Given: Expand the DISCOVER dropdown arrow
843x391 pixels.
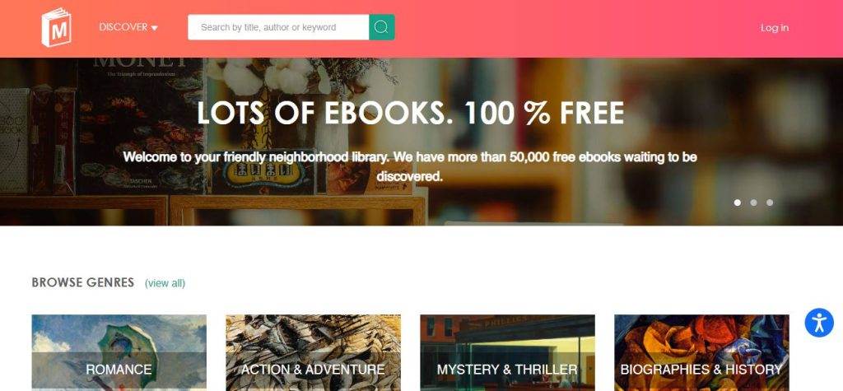Looking at the screenshot, I should 154,28.
